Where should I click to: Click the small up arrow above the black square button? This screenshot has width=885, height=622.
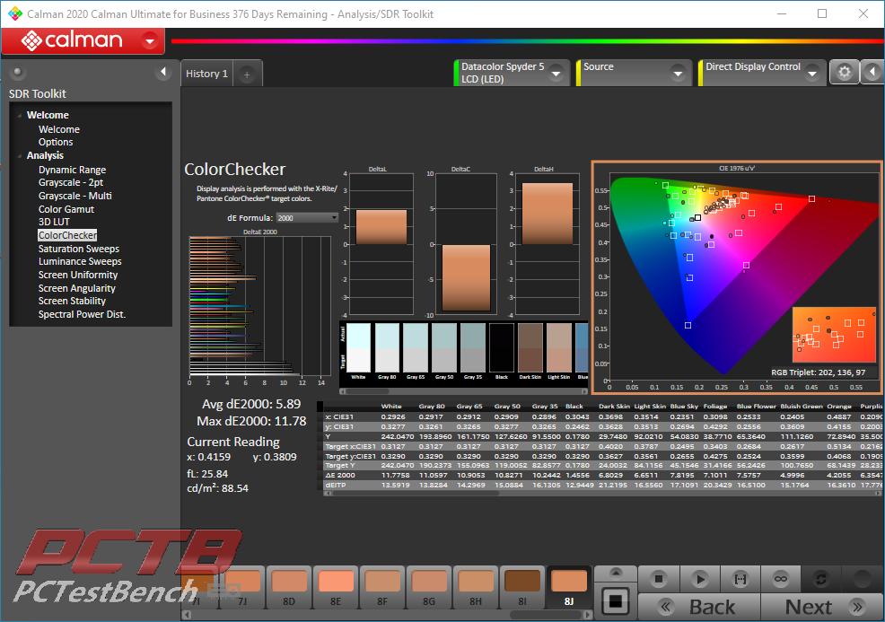click(x=616, y=573)
